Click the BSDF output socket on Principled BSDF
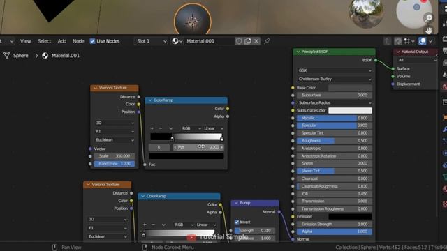The width and height of the screenshot is (447, 251). coord(376,60)
